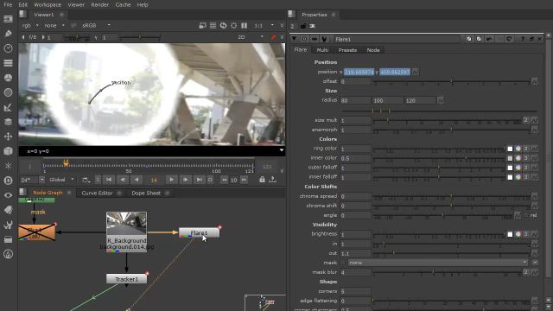The width and height of the screenshot is (553, 311).
Task: Click the animation menu icon beside position
Action: pos(416,72)
